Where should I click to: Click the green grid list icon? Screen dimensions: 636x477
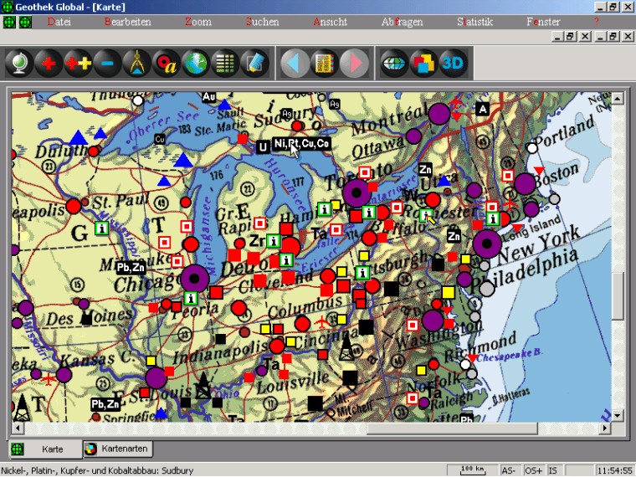coord(224,64)
